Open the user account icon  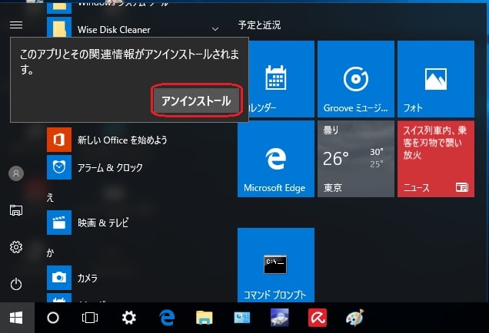[16, 173]
